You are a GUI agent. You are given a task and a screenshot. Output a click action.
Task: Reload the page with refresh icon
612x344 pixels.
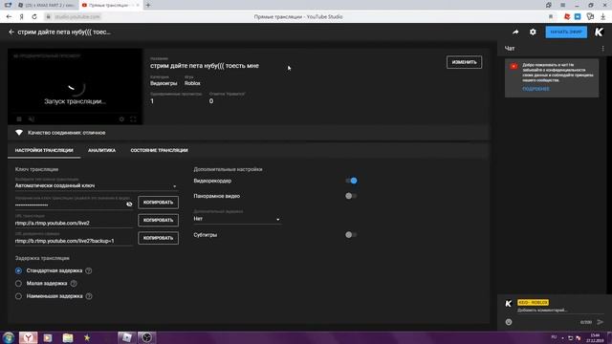pyautogui.click(x=34, y=17)
